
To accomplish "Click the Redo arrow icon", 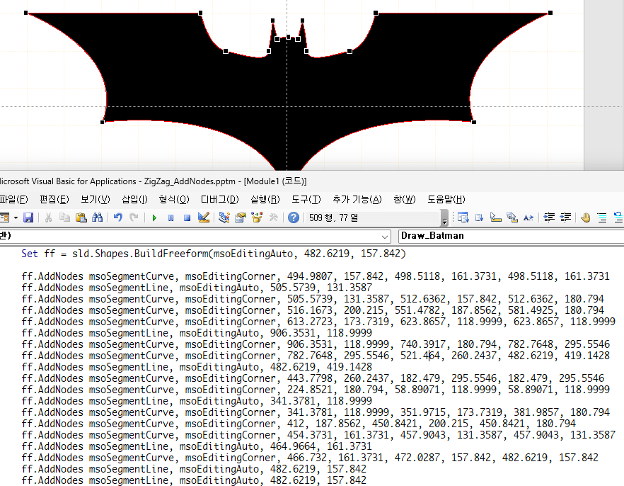I will (134, 217).
